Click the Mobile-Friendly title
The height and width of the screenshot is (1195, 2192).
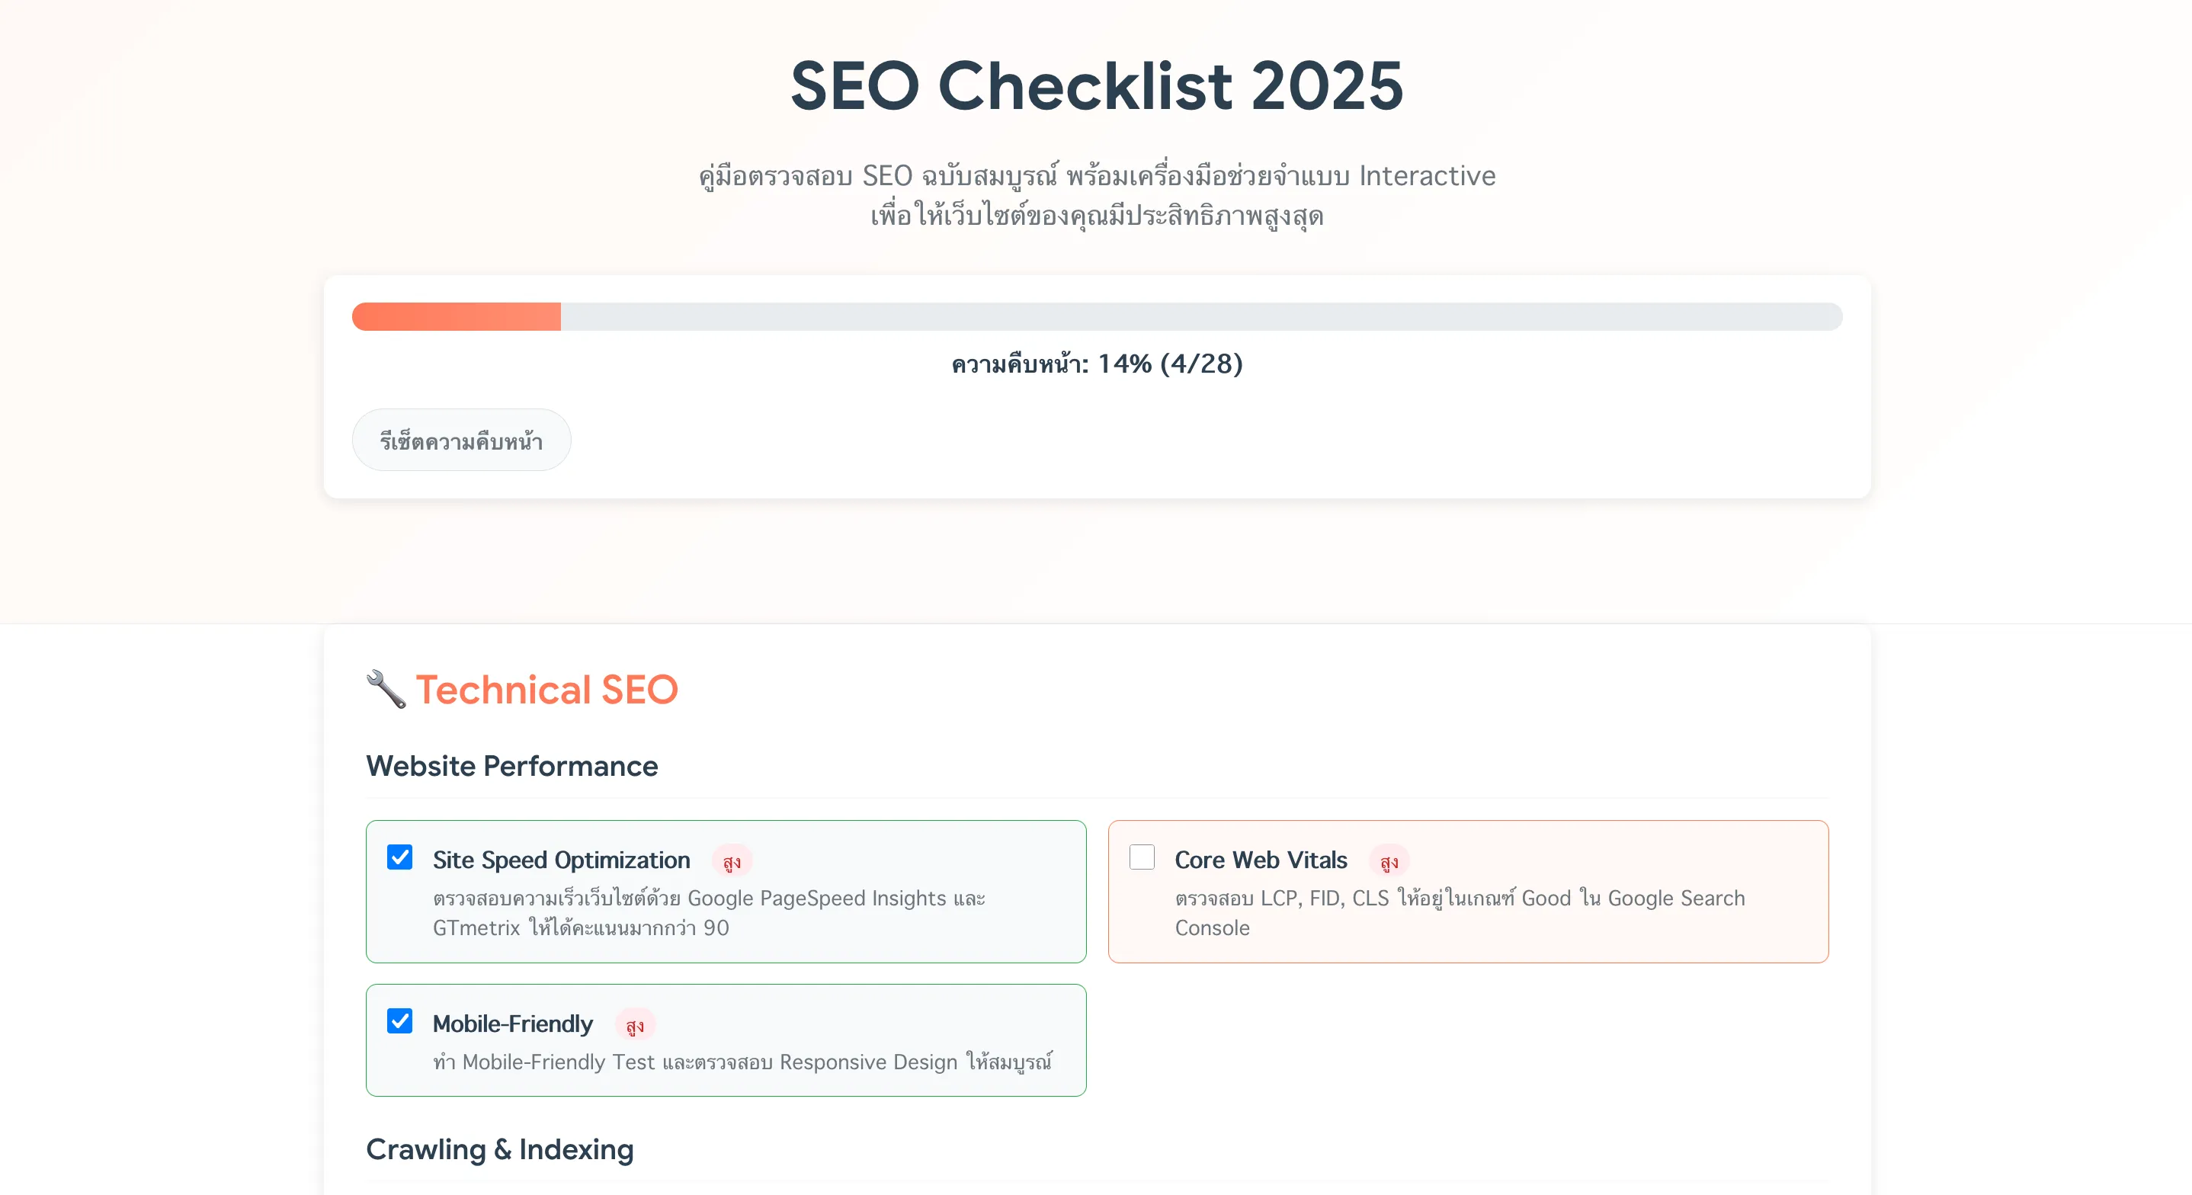pos(513,1023)
